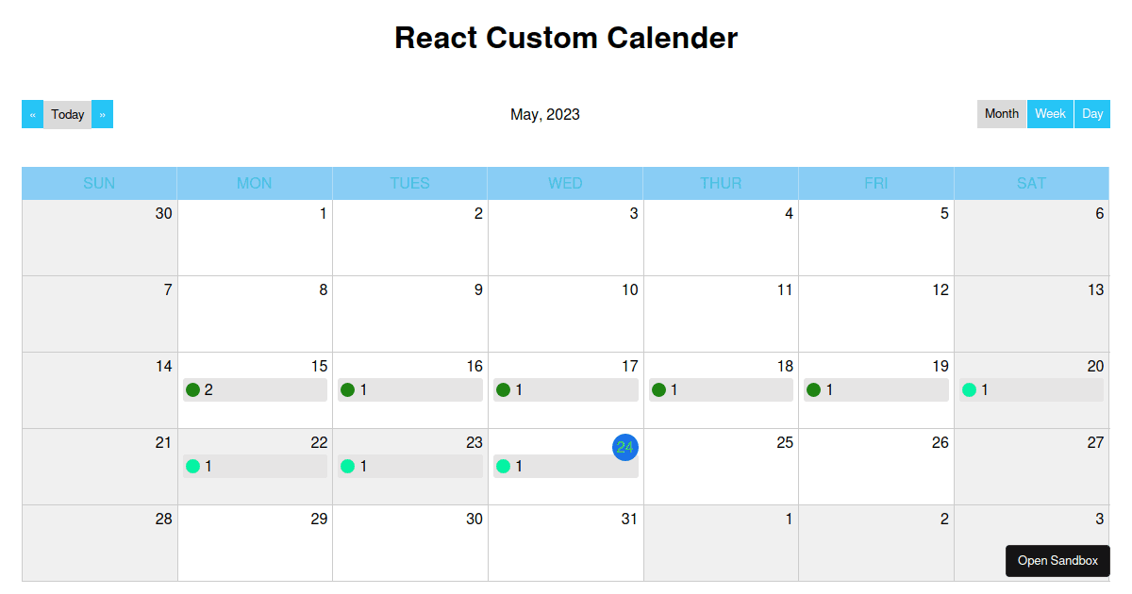Click the next month arrow

103,113
